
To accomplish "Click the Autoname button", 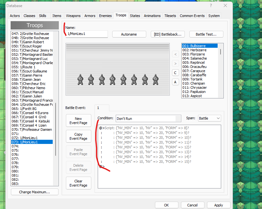I will click(129, 34).
